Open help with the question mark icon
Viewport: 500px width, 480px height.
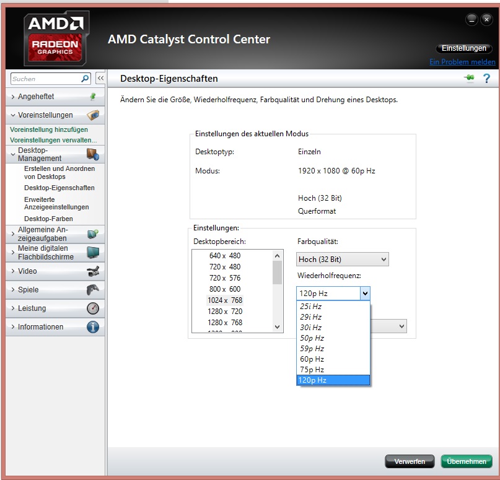486,79
